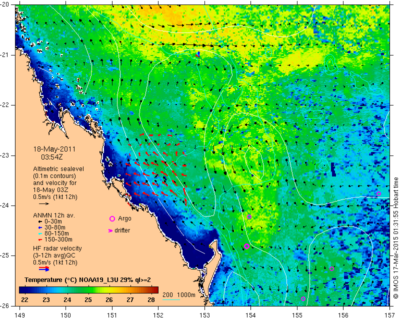This screenshot has width=400, height=320.
Task: Click the blue ANMN arrow near 21°S 152.9°E
Action: coord(198,54)
